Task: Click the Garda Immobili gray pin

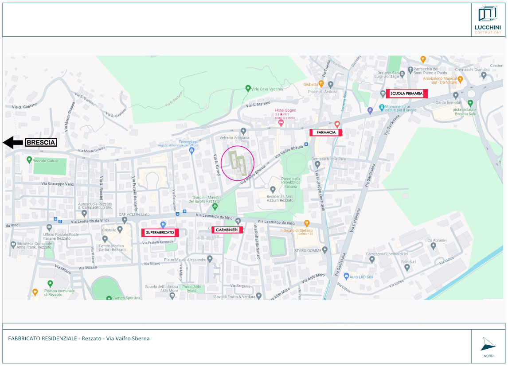Action: point(456,96)
